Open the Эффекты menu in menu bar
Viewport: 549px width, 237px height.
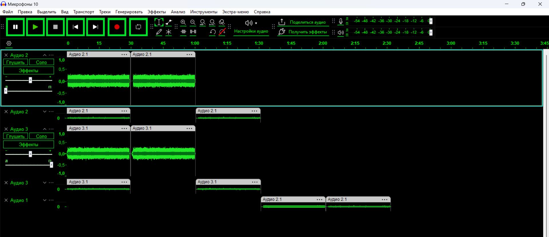[156, 12]
